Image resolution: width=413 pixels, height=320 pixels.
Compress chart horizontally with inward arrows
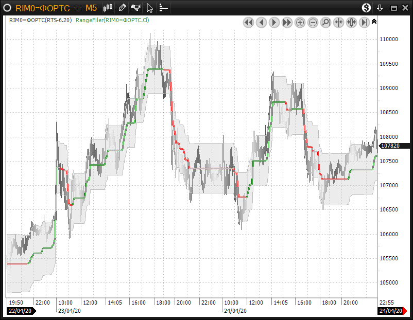tap(338, 22)
